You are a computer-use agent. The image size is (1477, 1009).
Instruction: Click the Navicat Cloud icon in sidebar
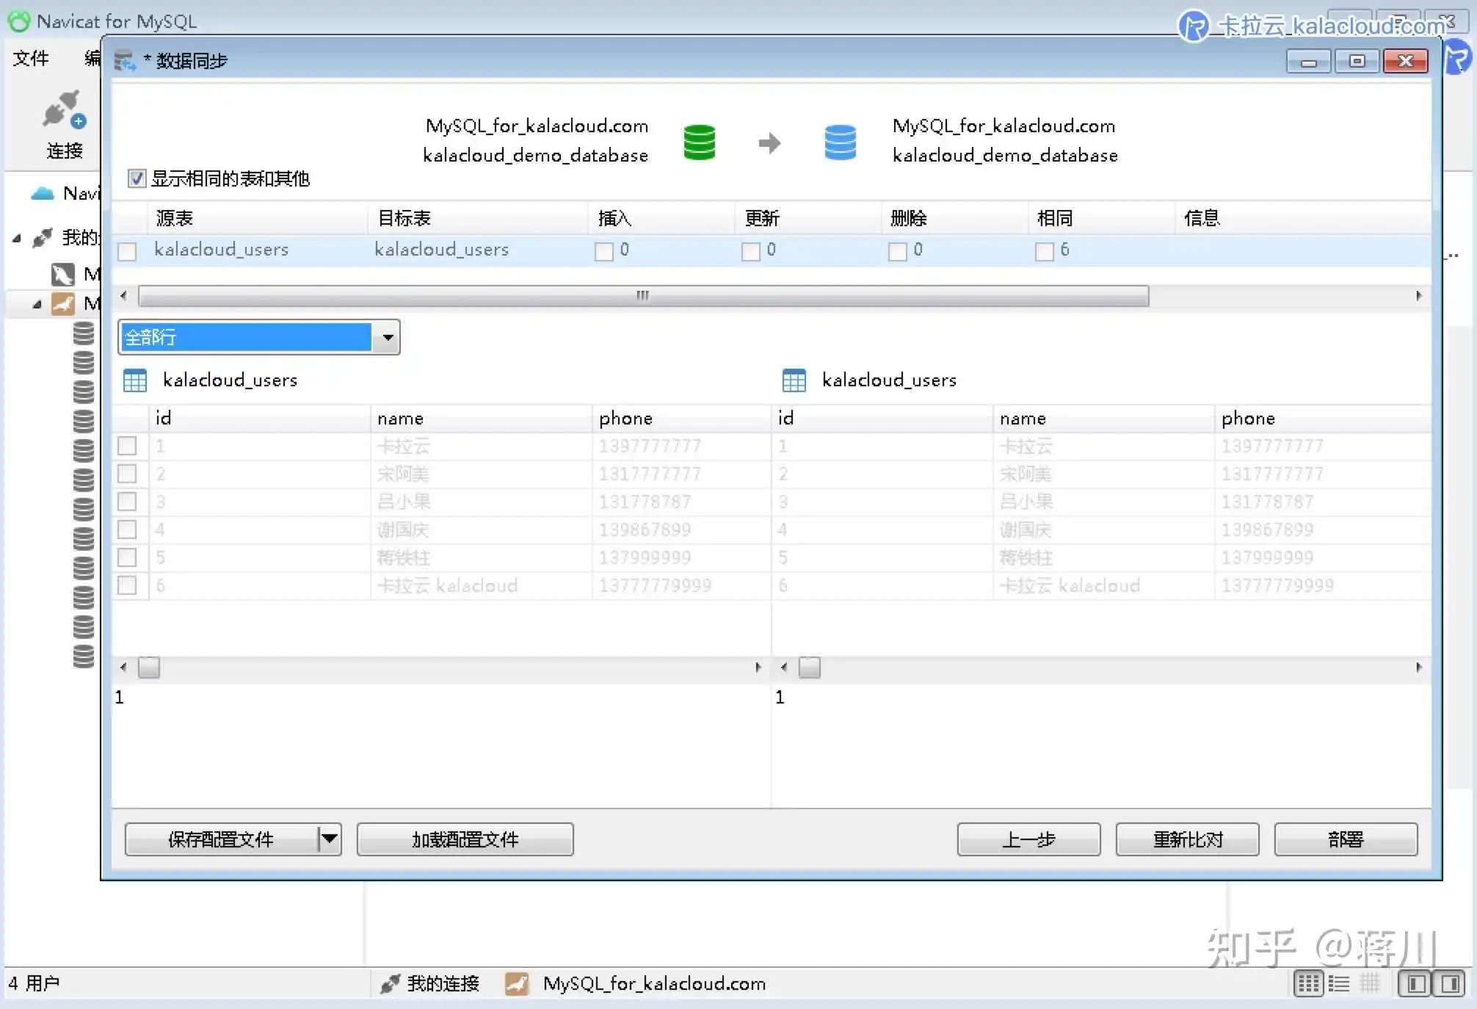43,193
